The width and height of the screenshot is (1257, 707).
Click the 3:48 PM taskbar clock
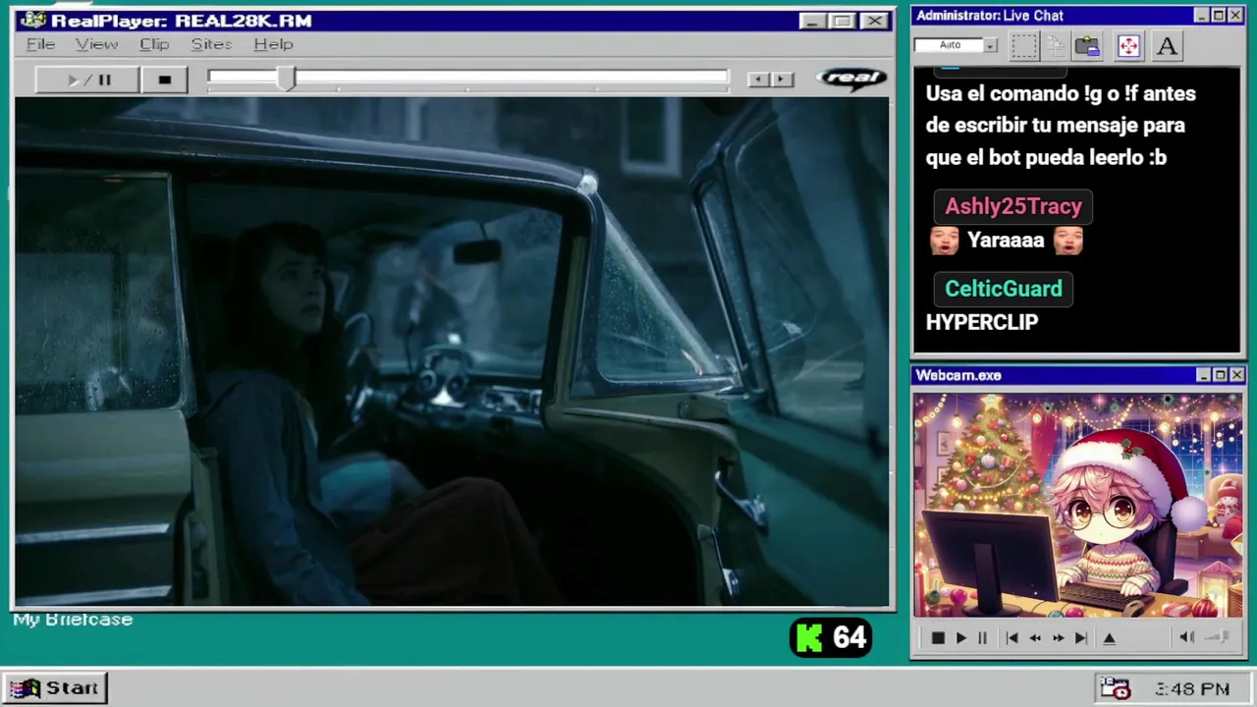(1192, 689)
